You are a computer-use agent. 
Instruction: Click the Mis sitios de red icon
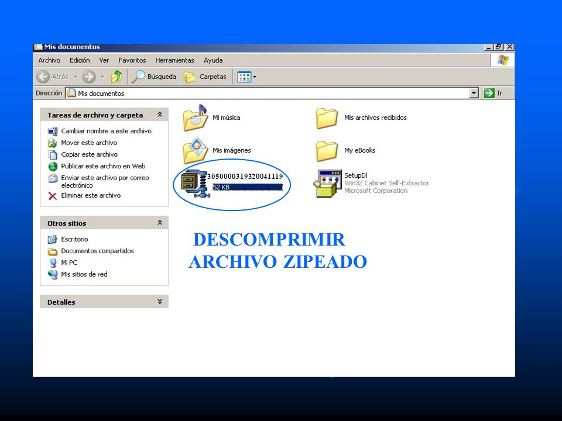53,275
